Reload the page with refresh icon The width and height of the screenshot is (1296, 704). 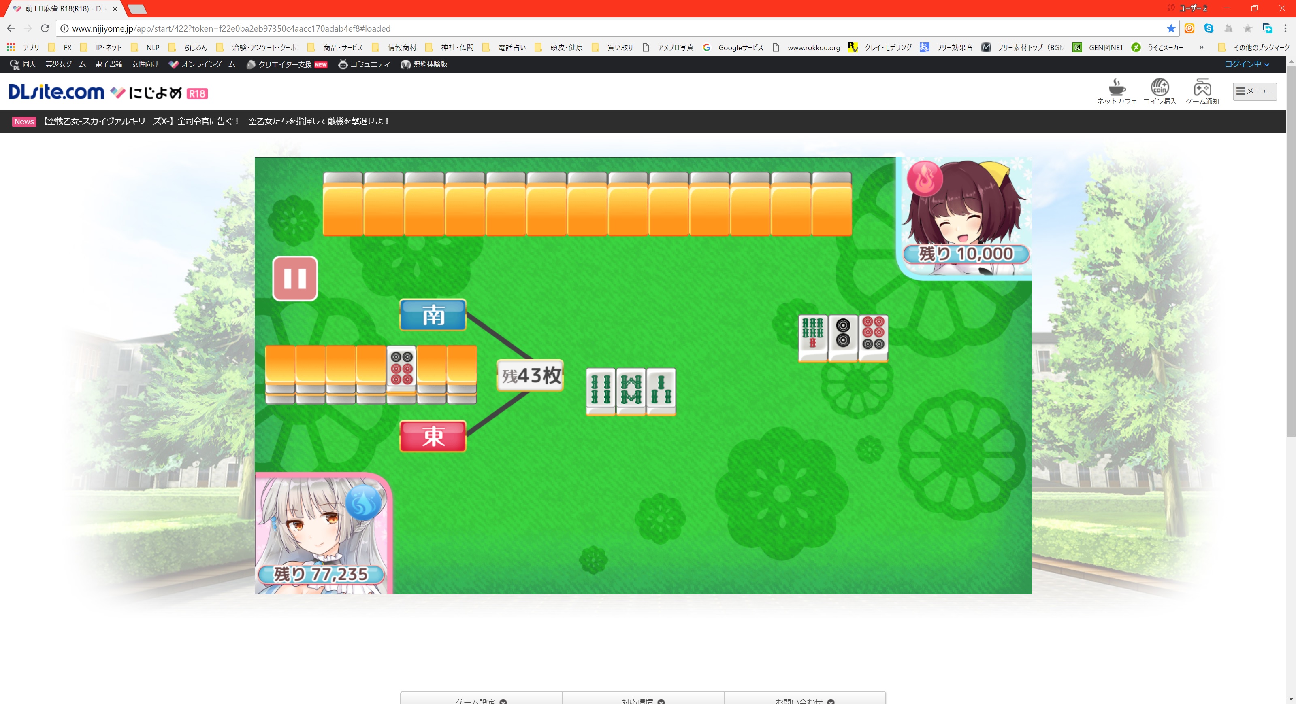coord(45,29)
